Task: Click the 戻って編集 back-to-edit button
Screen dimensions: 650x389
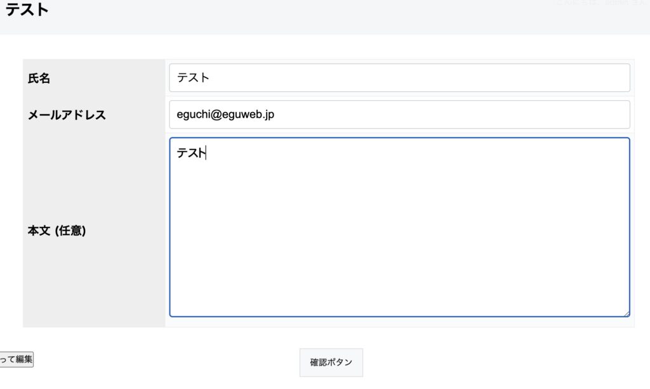Action: (x=16, y=359)
